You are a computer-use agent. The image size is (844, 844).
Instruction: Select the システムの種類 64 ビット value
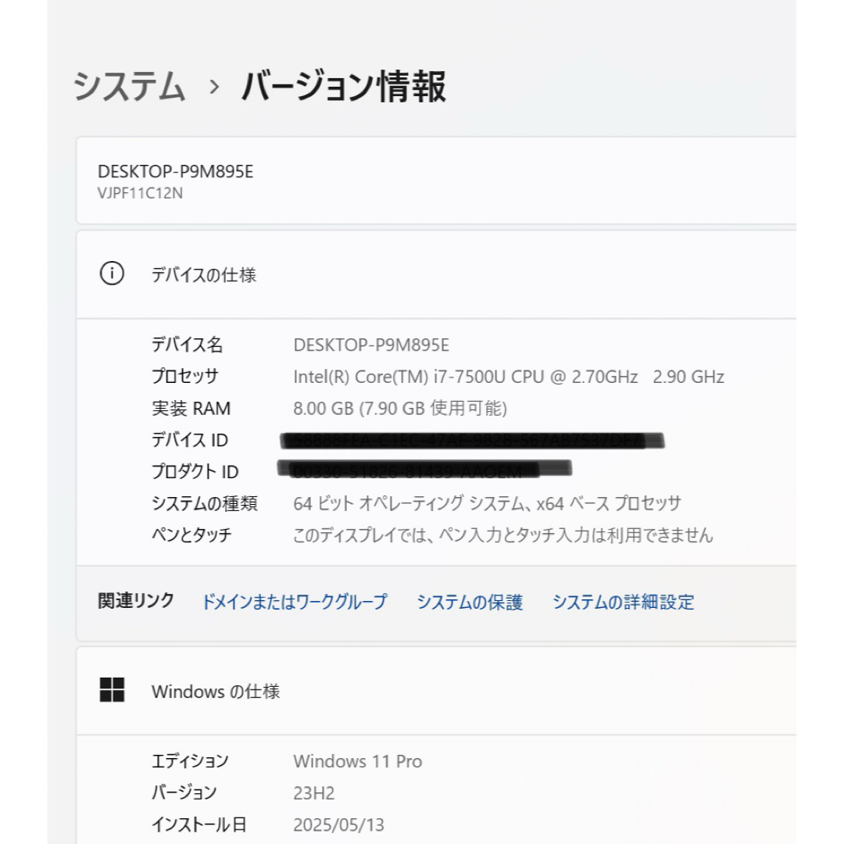point(487,504)
